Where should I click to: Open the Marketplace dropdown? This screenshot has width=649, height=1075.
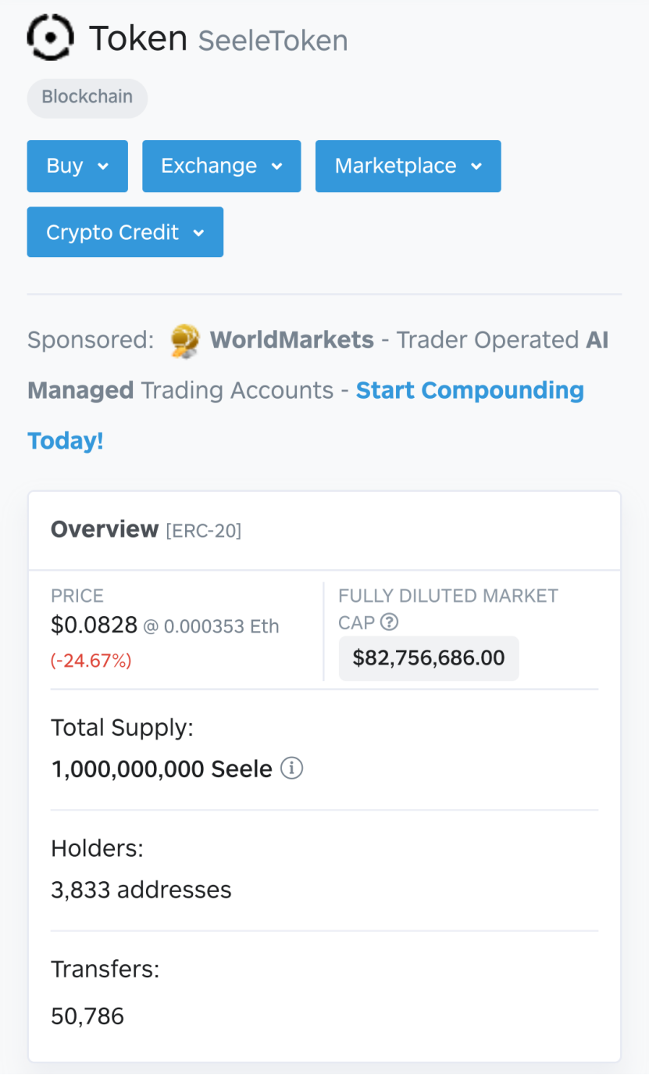(408, 166)
